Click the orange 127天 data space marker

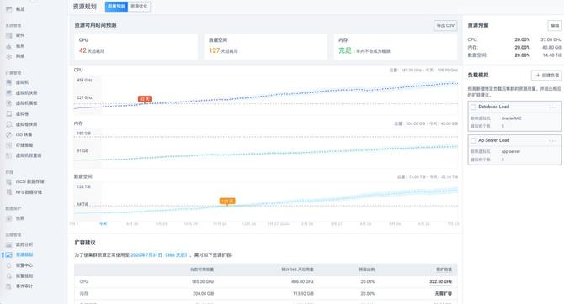click(227, 201)
